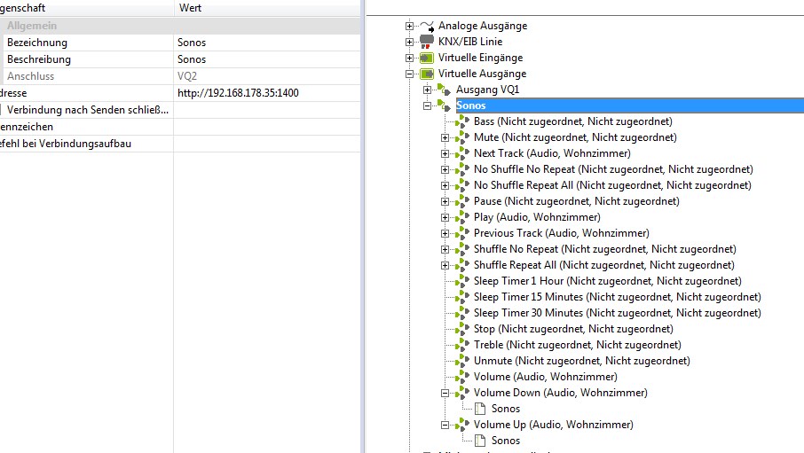Click the KNX/EIB Linie icon
The width and height of the screenshot is (804, 453).
[427, 42]
